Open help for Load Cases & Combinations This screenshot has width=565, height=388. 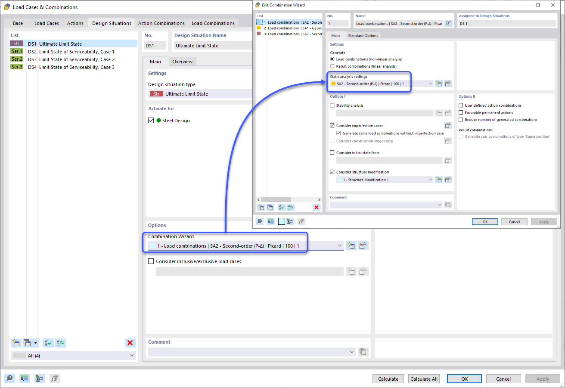pos(9,378)
